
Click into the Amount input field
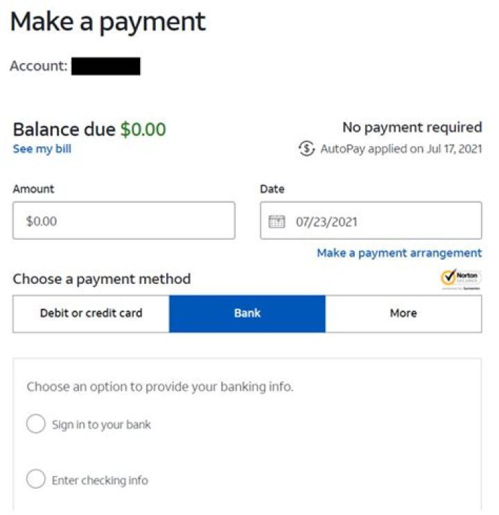point(123,222)
